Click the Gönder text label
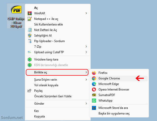This screenshot has height=121, width=157. [39, 104]
